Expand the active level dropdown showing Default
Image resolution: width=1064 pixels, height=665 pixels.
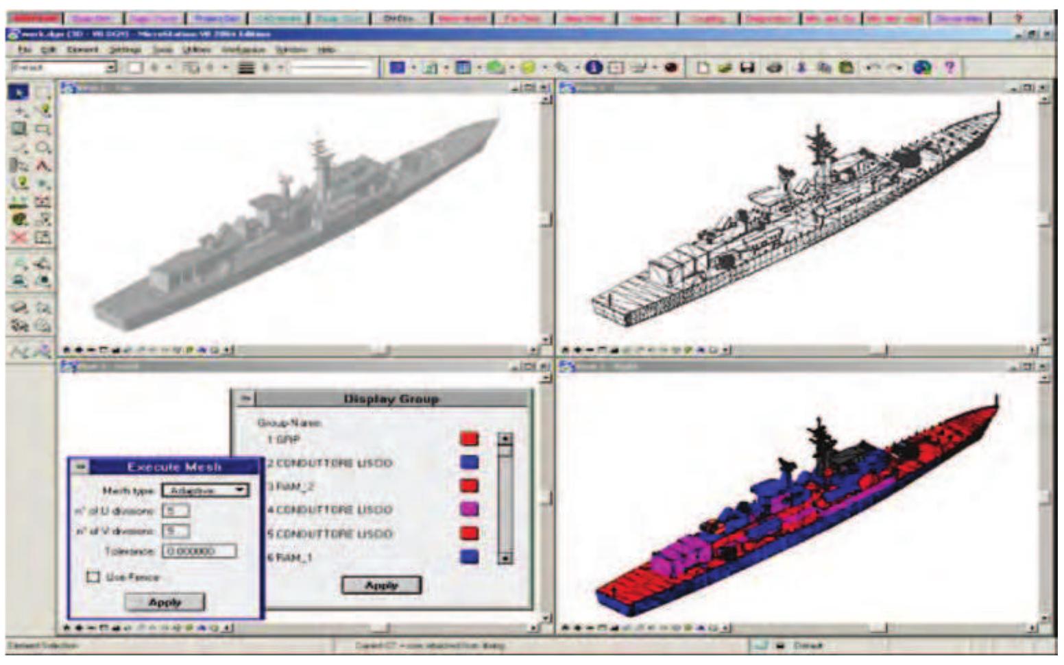[64, 67]
